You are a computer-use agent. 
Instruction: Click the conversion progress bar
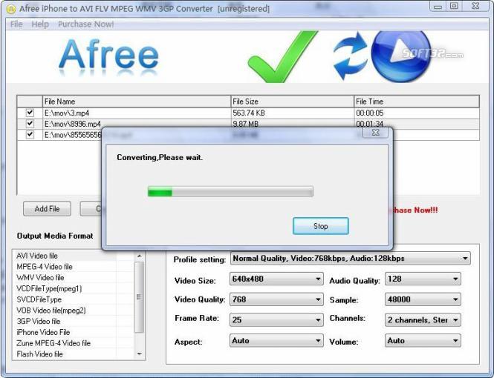point(230,191)
